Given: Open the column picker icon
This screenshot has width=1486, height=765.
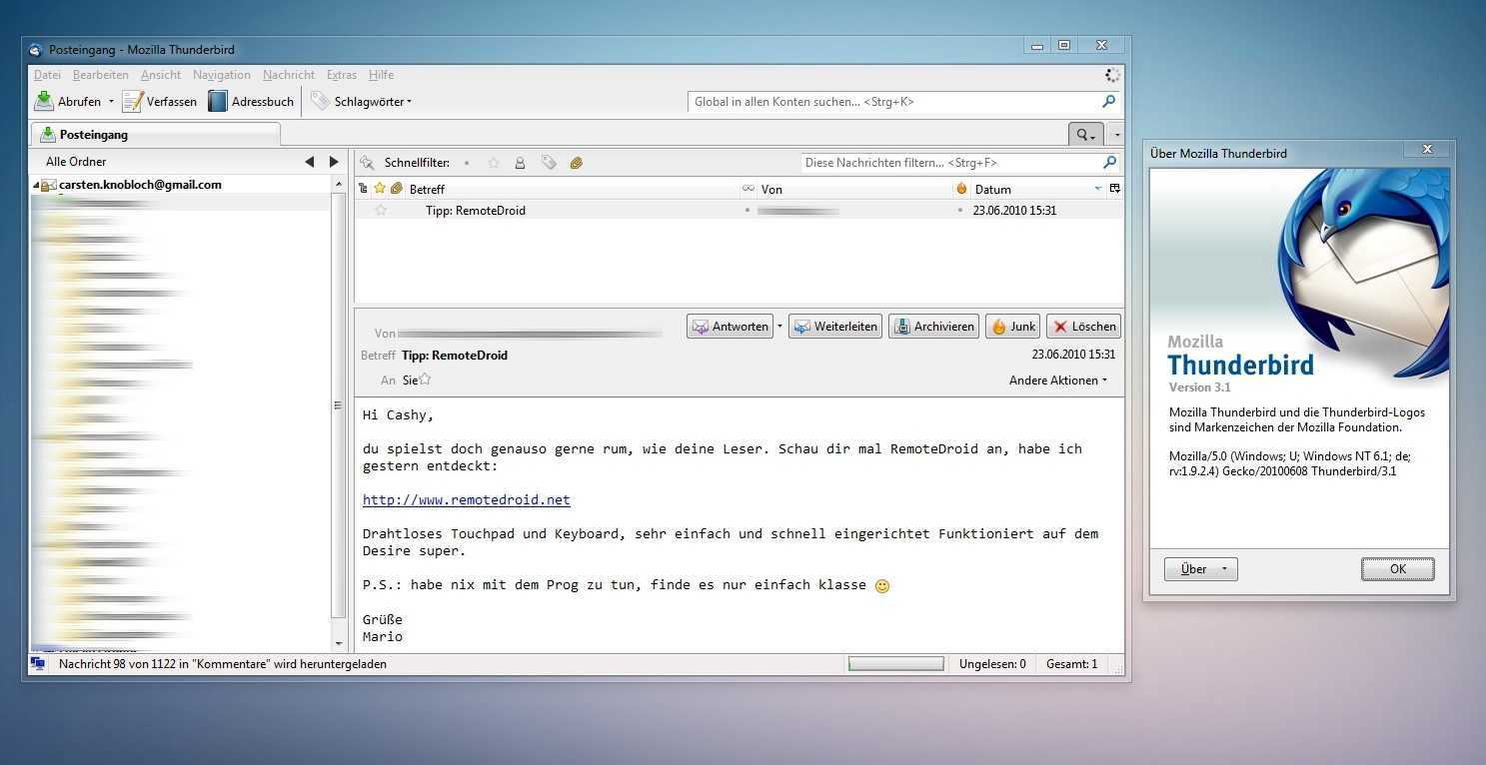Looking at the screenshot, I should pyautogui.click(x=1115, y=189).
